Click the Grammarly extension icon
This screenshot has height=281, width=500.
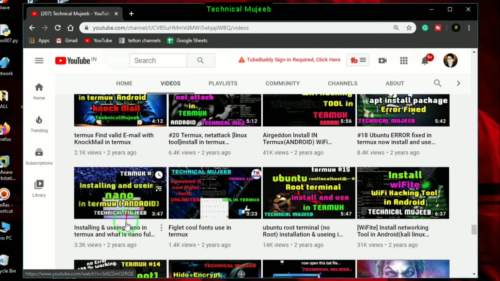[x=425, y=28]
